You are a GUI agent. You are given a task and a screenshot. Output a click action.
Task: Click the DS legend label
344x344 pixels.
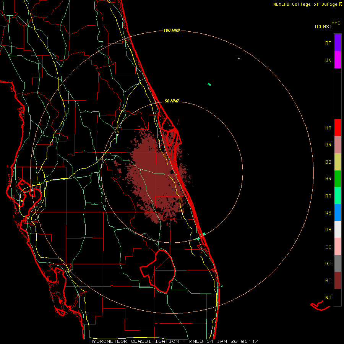coord(328,230)
